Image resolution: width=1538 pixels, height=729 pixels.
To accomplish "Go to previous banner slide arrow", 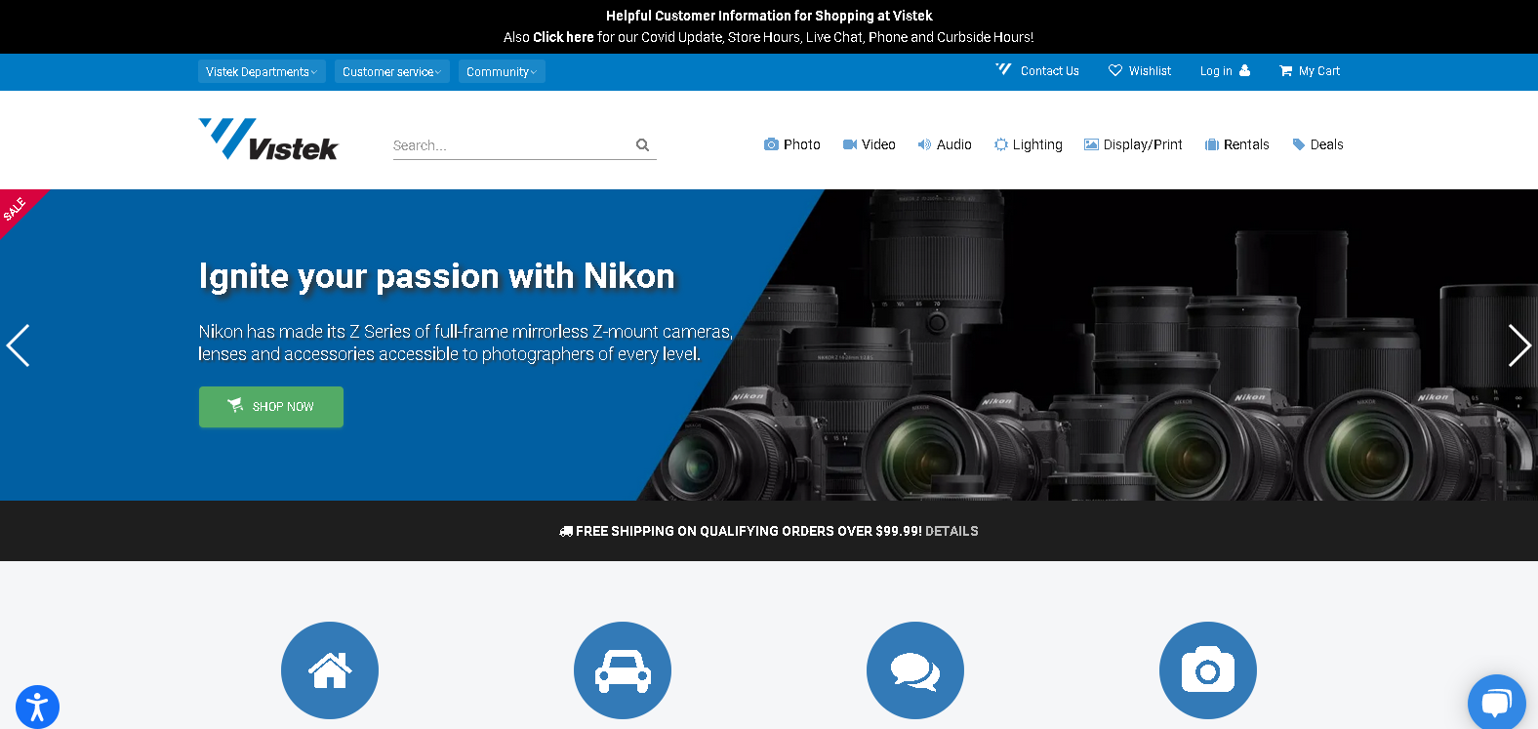I will (19, 345).
